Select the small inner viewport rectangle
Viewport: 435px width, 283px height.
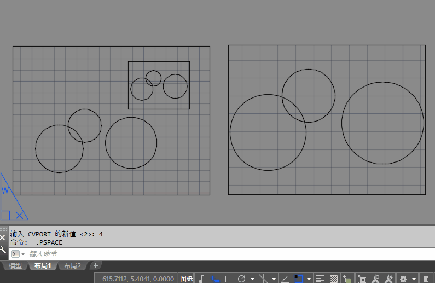tap(159, 62)
